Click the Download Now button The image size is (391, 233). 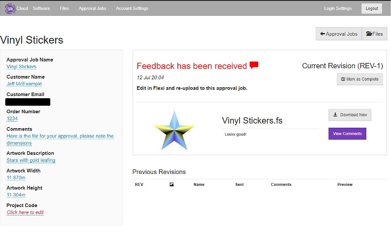350,115
